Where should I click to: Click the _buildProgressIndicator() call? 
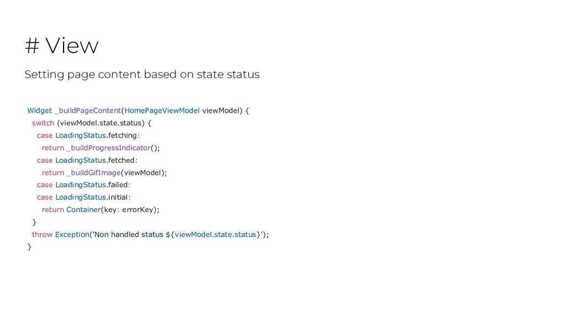(113, 148)
